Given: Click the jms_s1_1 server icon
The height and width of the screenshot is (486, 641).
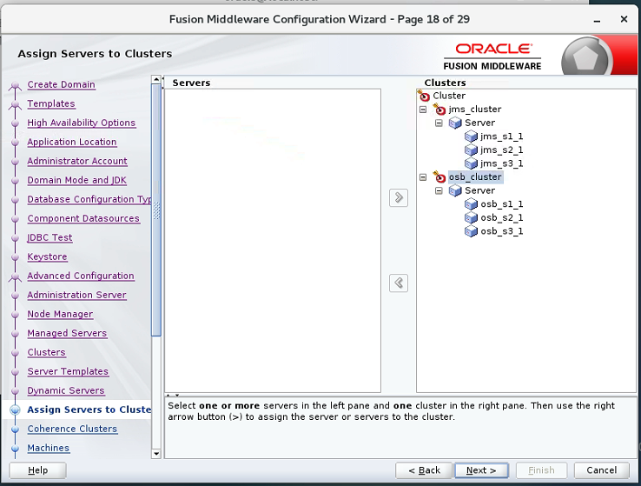Looking at the screenshot, I should 471,136.
